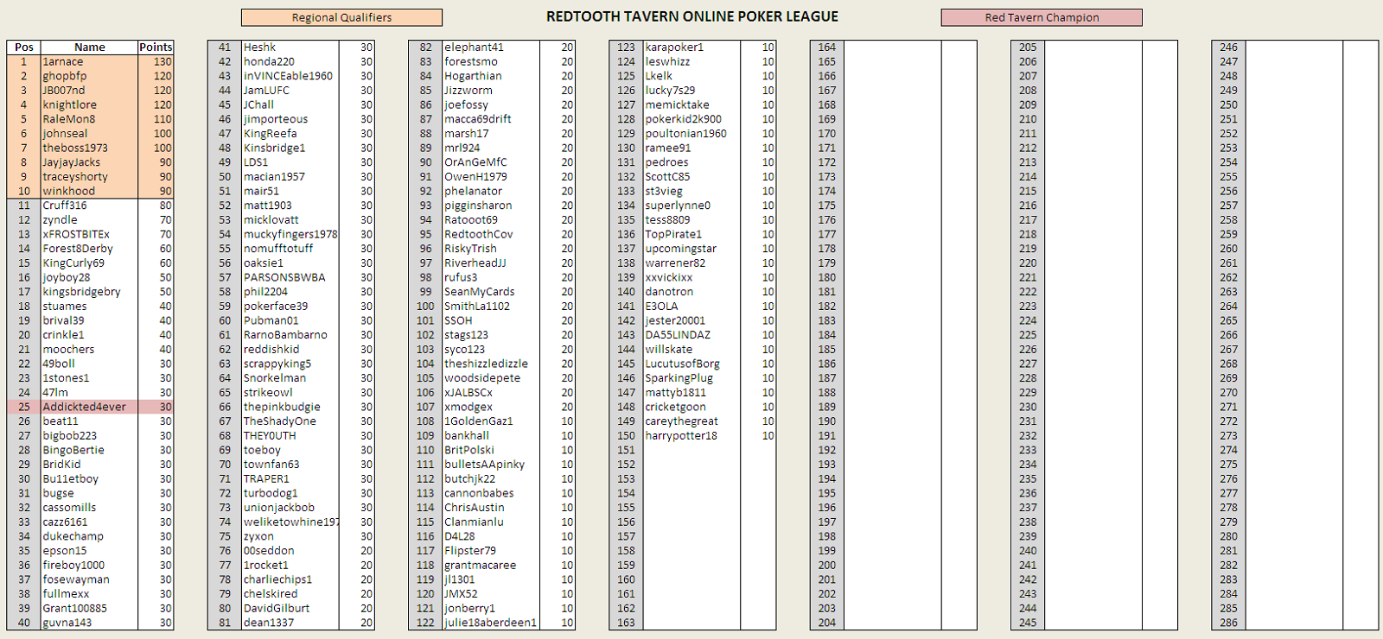Click the highlighted Addickted4ever row
This screenshot has height=639, width=1383.
(90, 407)
